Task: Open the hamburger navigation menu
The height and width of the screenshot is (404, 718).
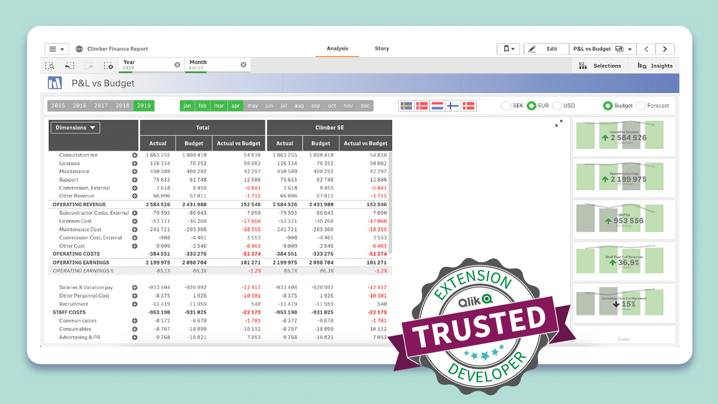Action: (x=56, y=49)
